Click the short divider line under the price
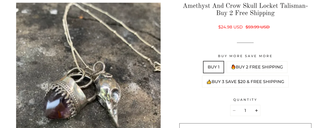The height and width of the screenshot is (128, 318). pos(245,43)
